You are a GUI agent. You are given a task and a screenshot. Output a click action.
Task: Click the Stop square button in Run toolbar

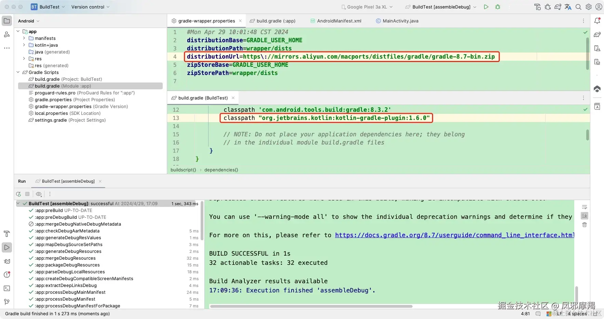[x=27, y=194]
